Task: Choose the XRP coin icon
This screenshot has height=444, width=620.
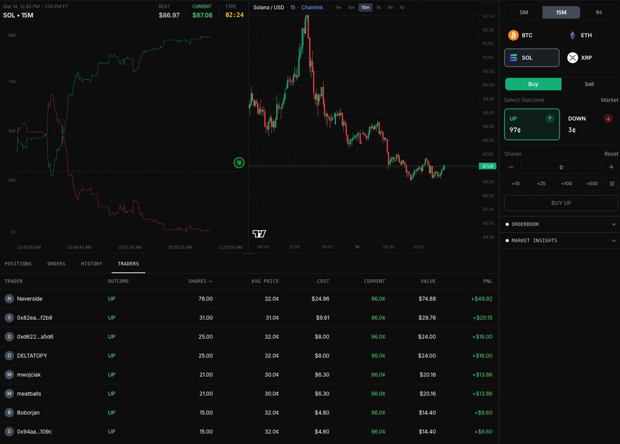Action: (x=572, y=58)
